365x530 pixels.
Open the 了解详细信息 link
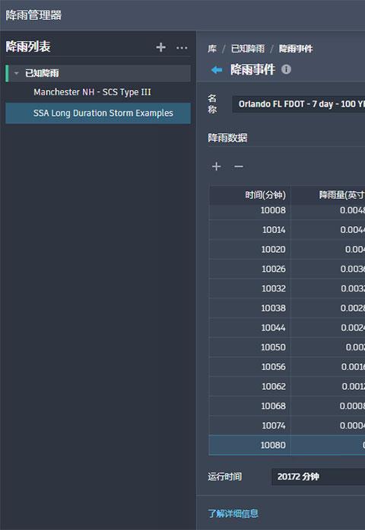click(x=233, y=513)
